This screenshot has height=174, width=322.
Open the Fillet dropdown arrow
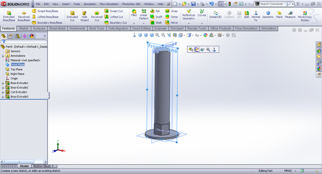point(134,23)
